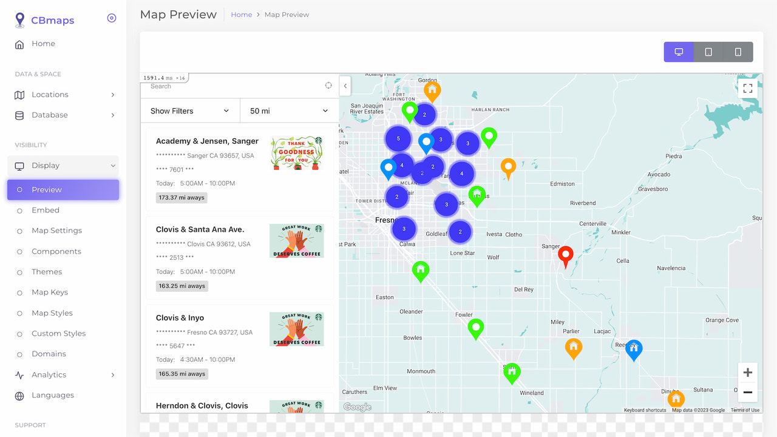Click the gear icon beside CBmaps
Image resolution: width=777 pixels, height=437 pixels.
tap(111, 18)
